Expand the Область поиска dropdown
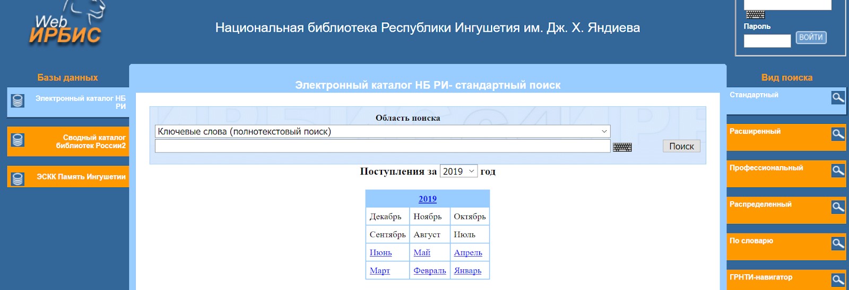The height and width of the screenshot is (290, 849). coord(382,131)
